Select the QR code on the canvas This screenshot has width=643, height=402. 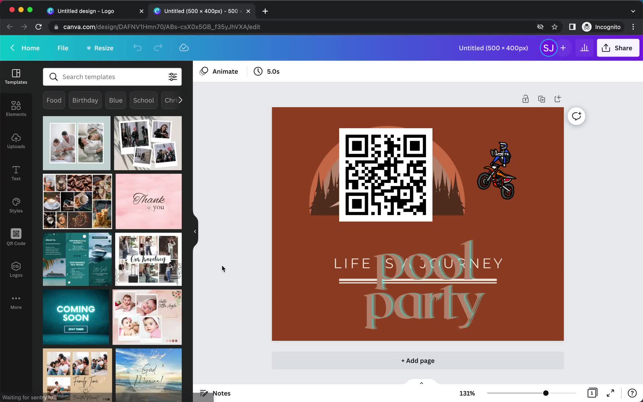pyautogui.click(x=386, y=175)
